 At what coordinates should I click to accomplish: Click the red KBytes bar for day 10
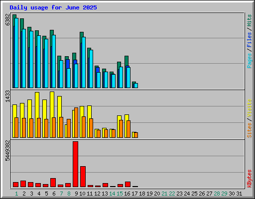tap(83, 177)
